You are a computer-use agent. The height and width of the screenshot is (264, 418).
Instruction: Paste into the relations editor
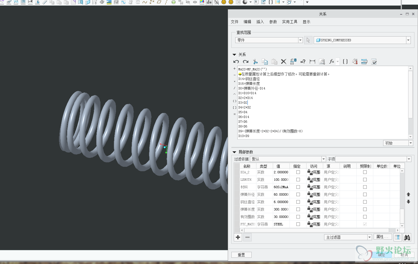274,62
